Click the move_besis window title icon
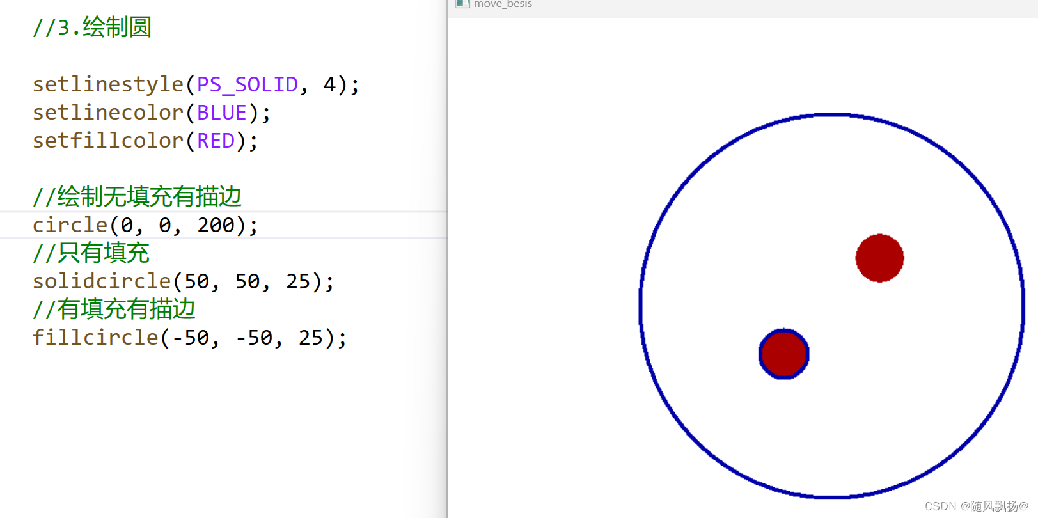 tap(462, 3)
